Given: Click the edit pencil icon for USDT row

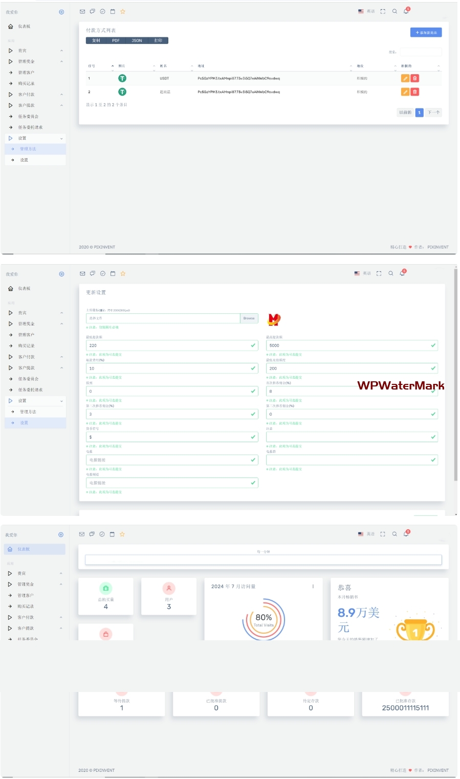Looking at the screenshot, I should click(x=405, y=78).
